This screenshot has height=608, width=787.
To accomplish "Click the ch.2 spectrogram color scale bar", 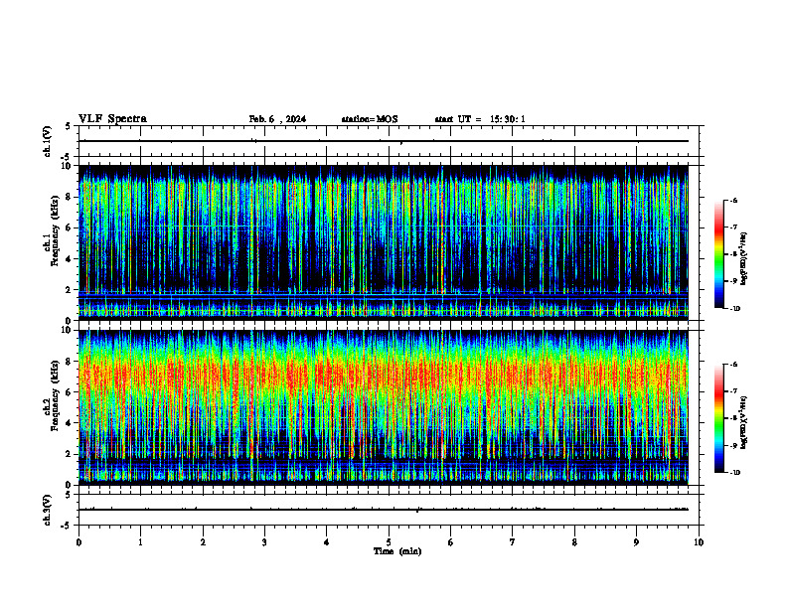I will 718,418.
